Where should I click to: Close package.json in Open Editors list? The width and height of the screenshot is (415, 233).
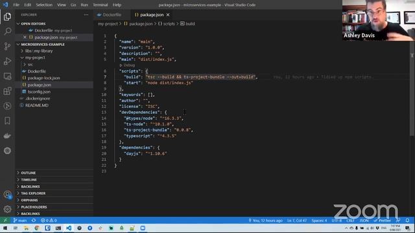coord(25,38)
